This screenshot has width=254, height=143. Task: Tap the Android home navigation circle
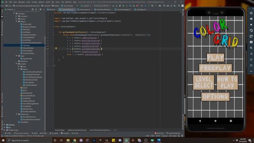pyautogui.click(x=215, y=121)
